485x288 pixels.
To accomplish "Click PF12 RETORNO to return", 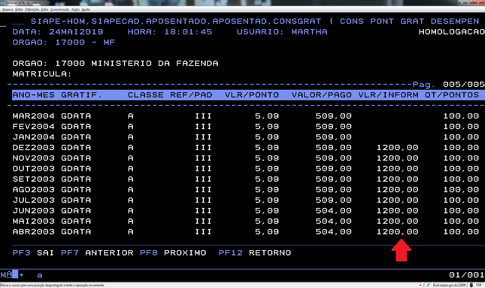I will click(x=255, y=253).
